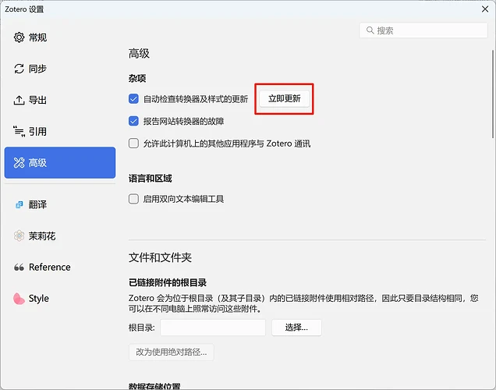The height and width of the screenshot is (390, 496).
Task: Click the gear icon beside 常规
Action: tap(19, 37)
